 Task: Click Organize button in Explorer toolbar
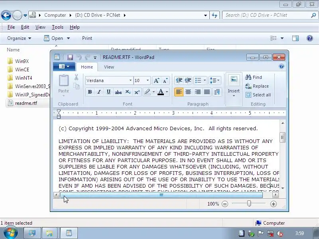[19, 38]
